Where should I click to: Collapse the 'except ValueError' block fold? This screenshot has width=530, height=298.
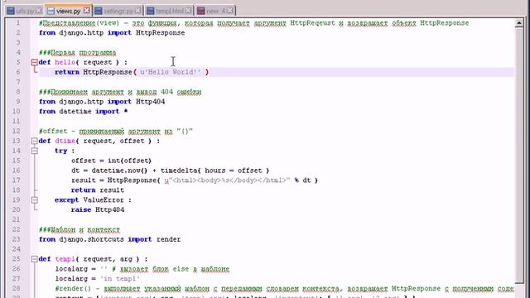click(x=34, y=200)
